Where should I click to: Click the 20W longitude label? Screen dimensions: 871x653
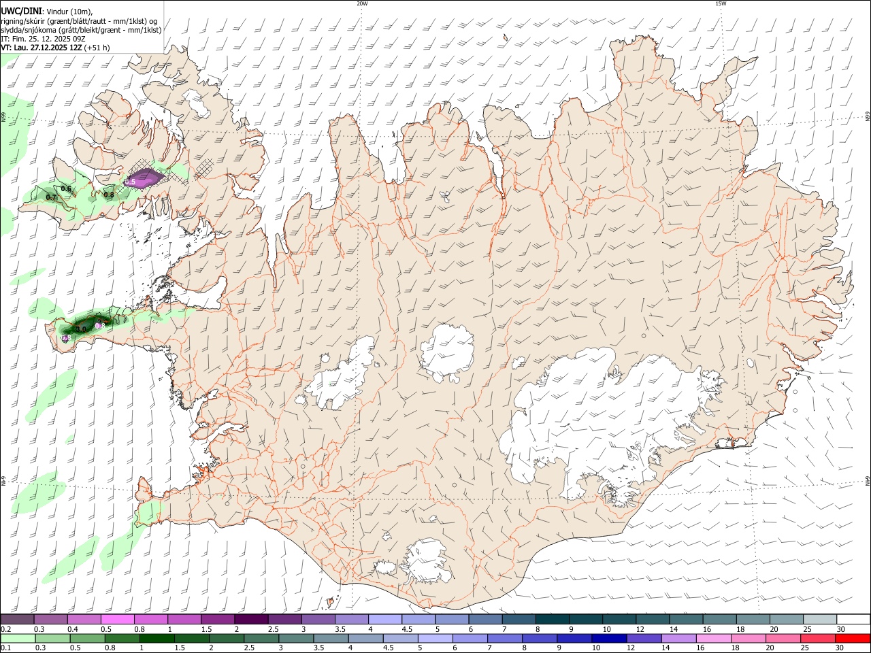coord(362,3)
